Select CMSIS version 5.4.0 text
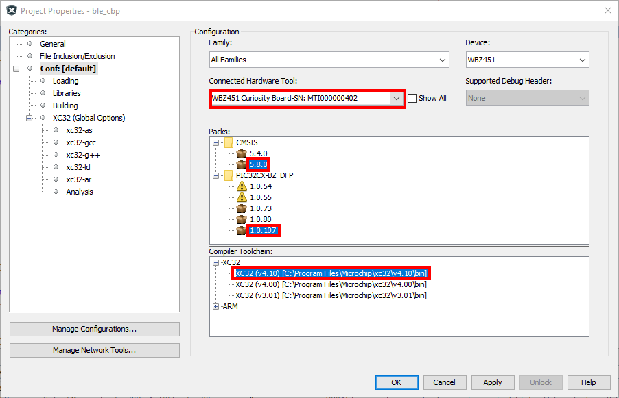619x398 pixels. (x=258, y=153)
